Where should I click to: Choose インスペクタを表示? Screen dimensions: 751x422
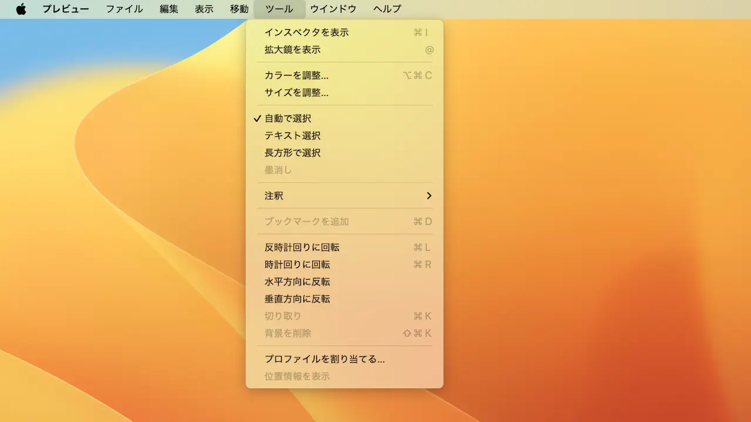(x=344, y=32)
